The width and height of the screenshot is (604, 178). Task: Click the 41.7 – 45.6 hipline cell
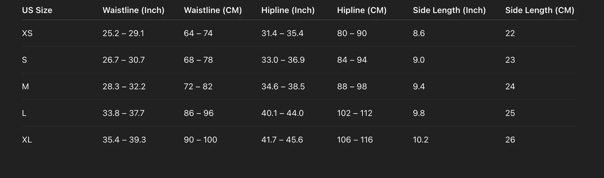pos(282,140)
